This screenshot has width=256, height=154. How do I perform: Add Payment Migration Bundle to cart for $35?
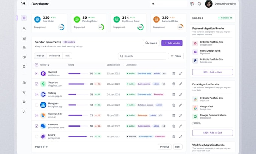(x=213, y=72)
